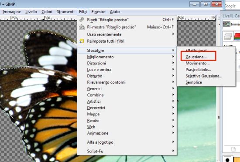240x162 pixels.
Task: Click the black round brush preview
Action: [227, 159]
